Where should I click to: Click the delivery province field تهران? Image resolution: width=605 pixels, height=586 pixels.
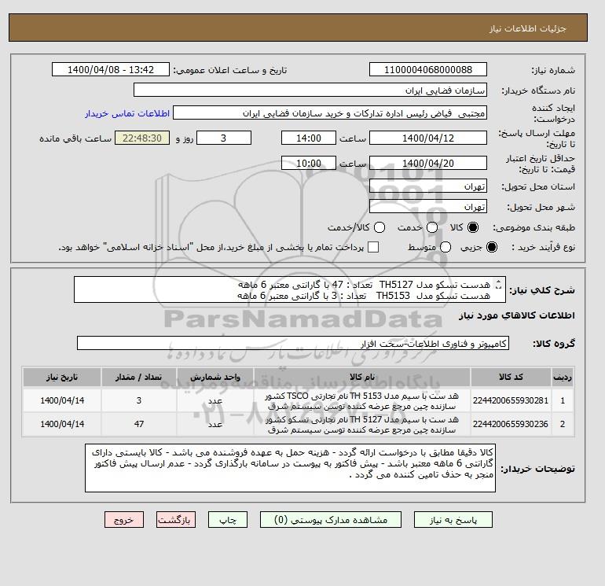click(x=428, y=186)
